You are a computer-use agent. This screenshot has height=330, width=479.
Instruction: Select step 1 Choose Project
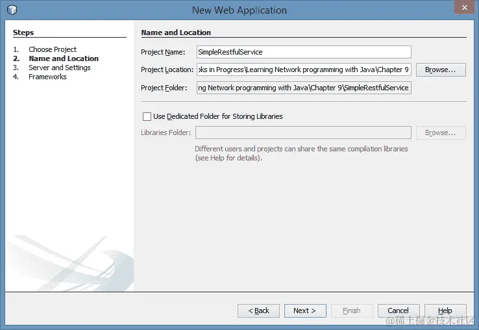[52, 49]
